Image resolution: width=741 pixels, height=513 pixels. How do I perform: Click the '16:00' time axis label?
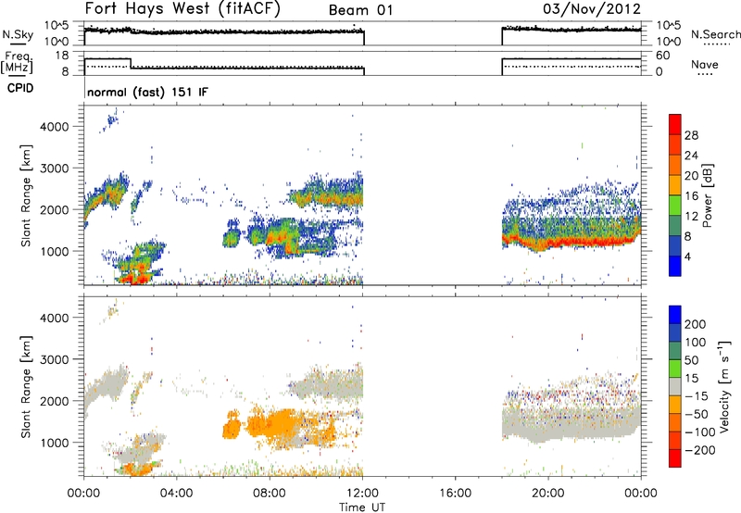click(x=455, y=494)
